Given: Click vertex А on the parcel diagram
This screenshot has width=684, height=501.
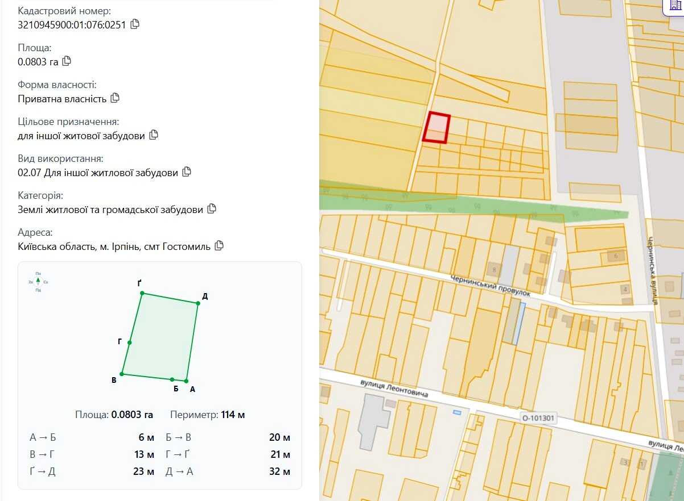Looking at the screenshot, I should click(x=186, y=381).
